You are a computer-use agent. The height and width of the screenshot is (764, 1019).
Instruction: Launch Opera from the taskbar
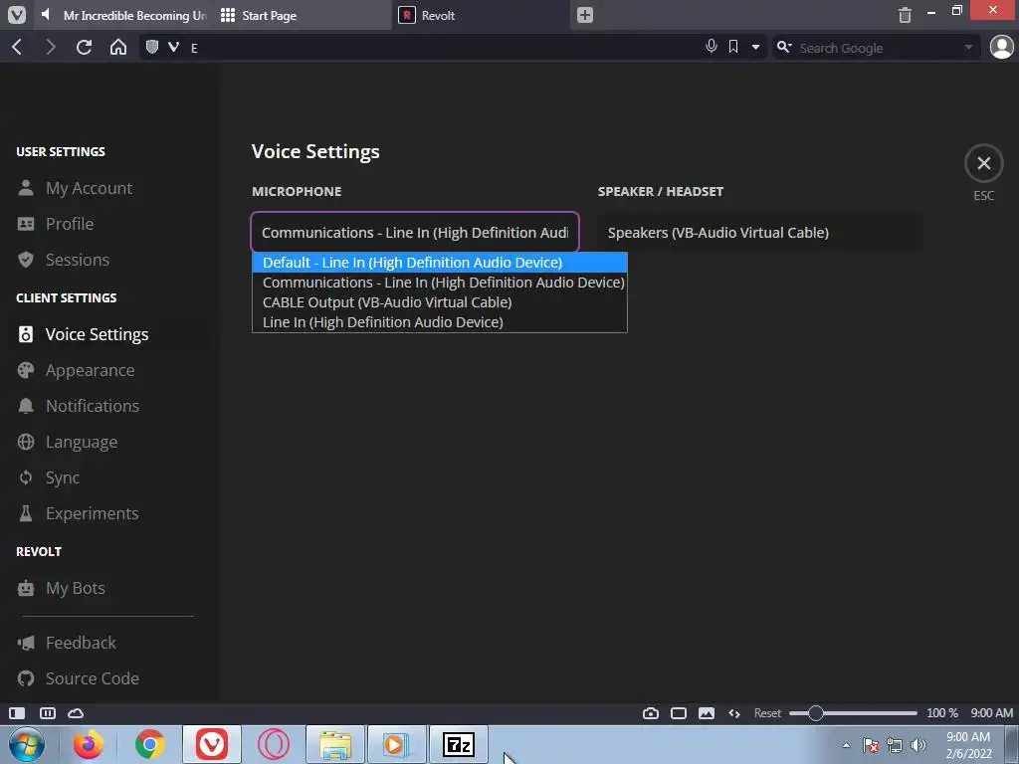tap(274, 744)
